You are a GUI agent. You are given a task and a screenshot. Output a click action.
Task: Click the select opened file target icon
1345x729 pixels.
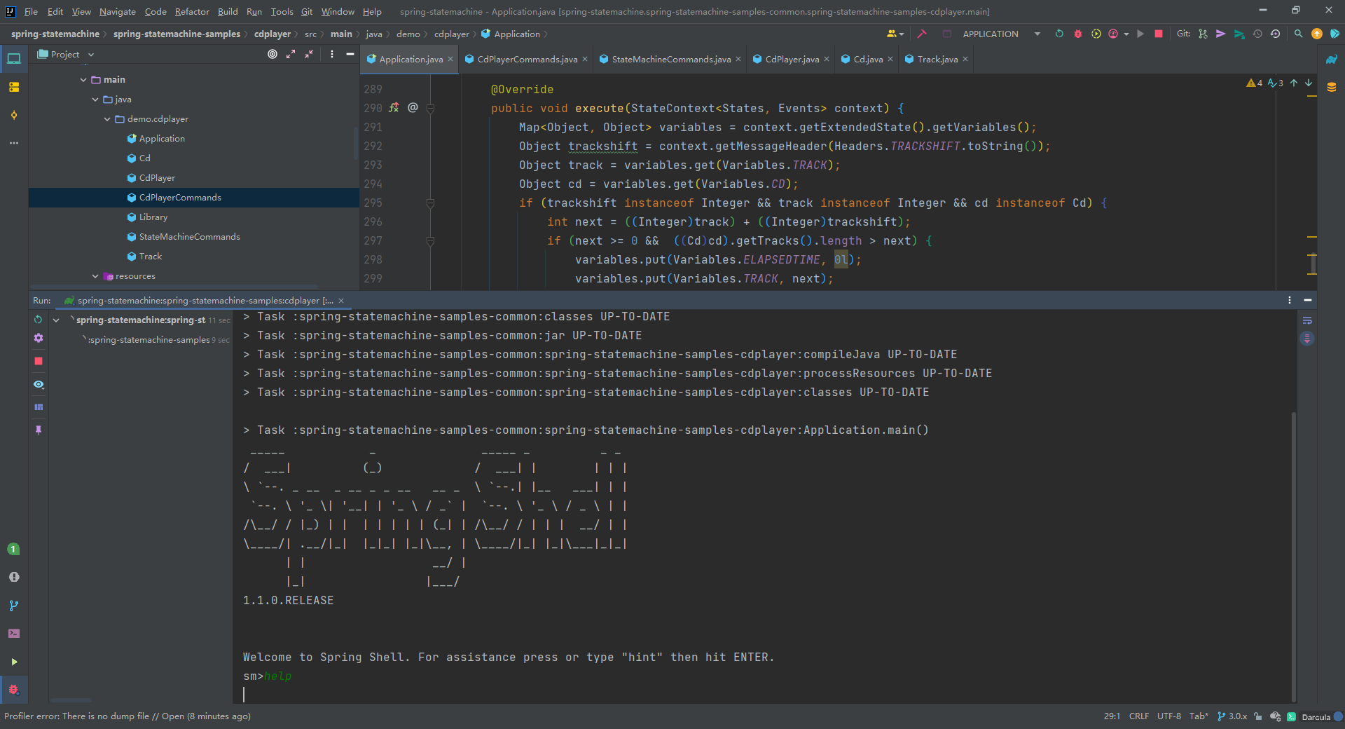pyautogui.click(x=273, y=54)
